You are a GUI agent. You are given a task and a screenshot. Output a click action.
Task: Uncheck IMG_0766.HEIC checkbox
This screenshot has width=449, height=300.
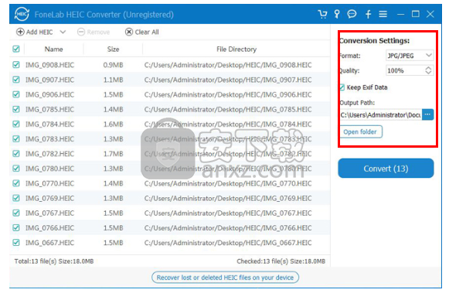pyautogui.click(x=16, y=228)
